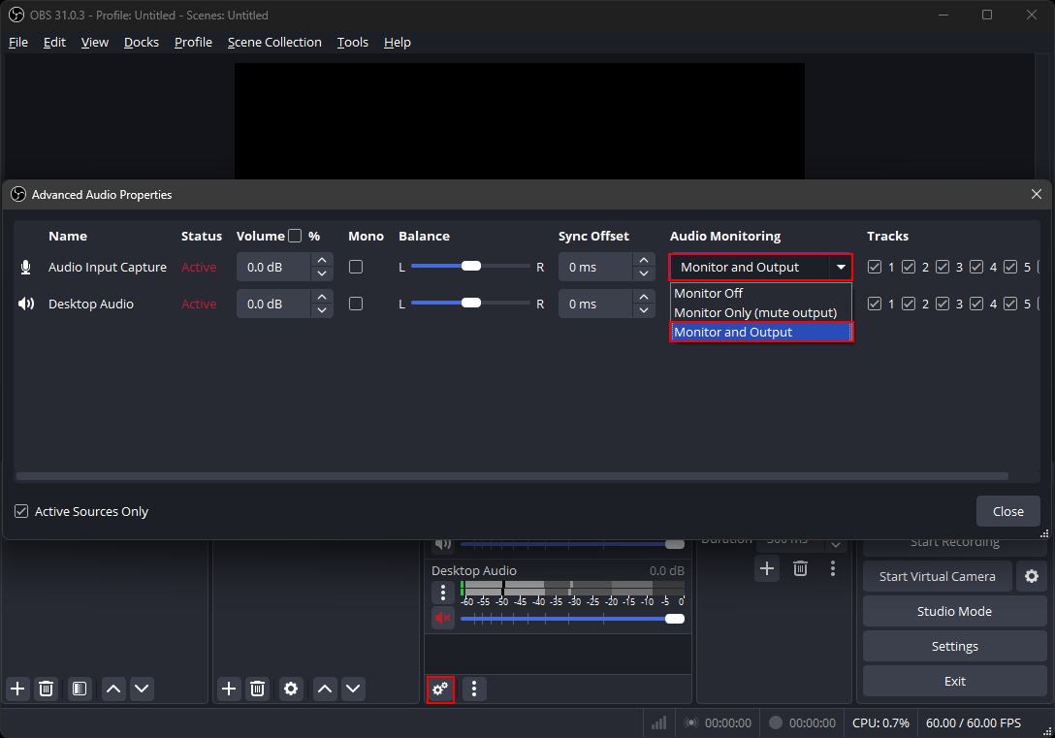Open the Docks menu
The image size is (1055, 738).
142,42
